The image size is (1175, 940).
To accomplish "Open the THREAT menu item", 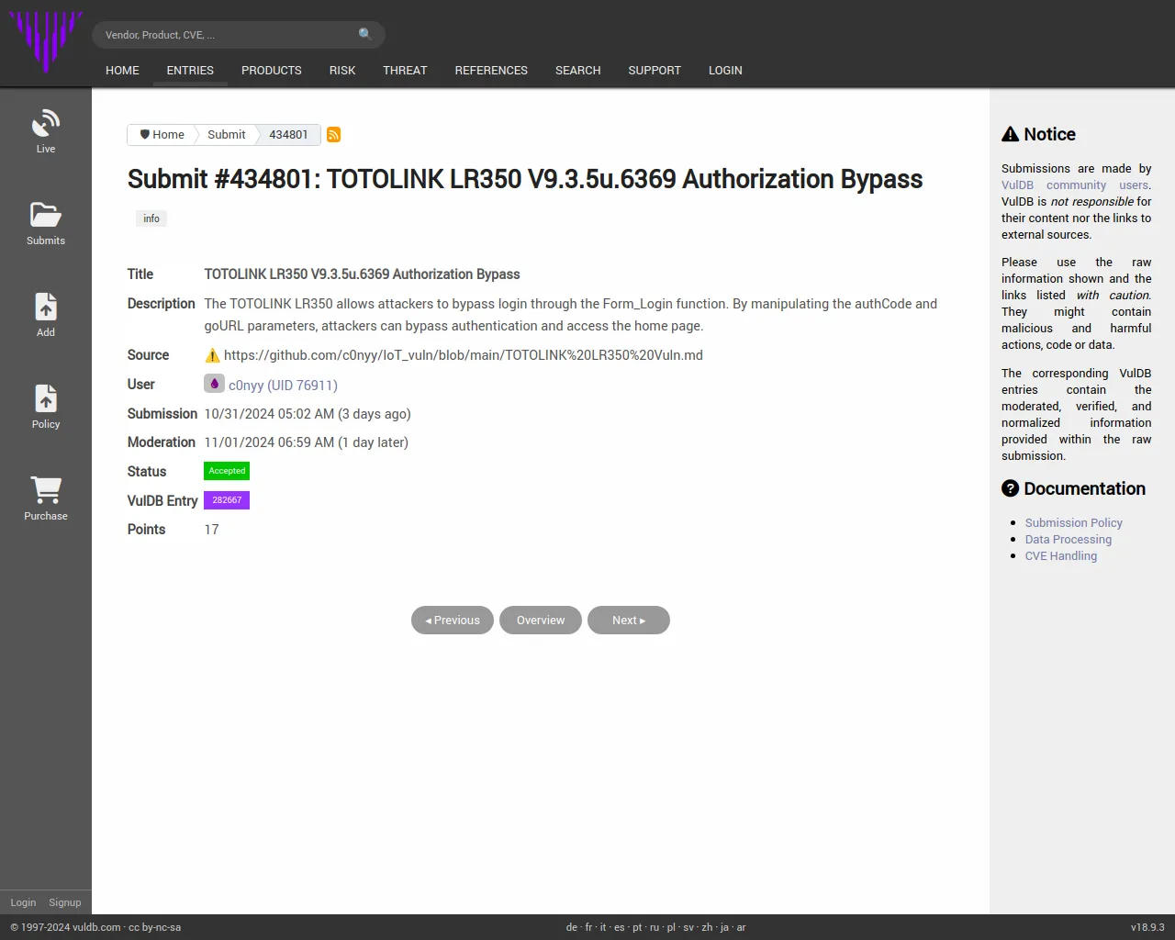I will pos(405,70).
